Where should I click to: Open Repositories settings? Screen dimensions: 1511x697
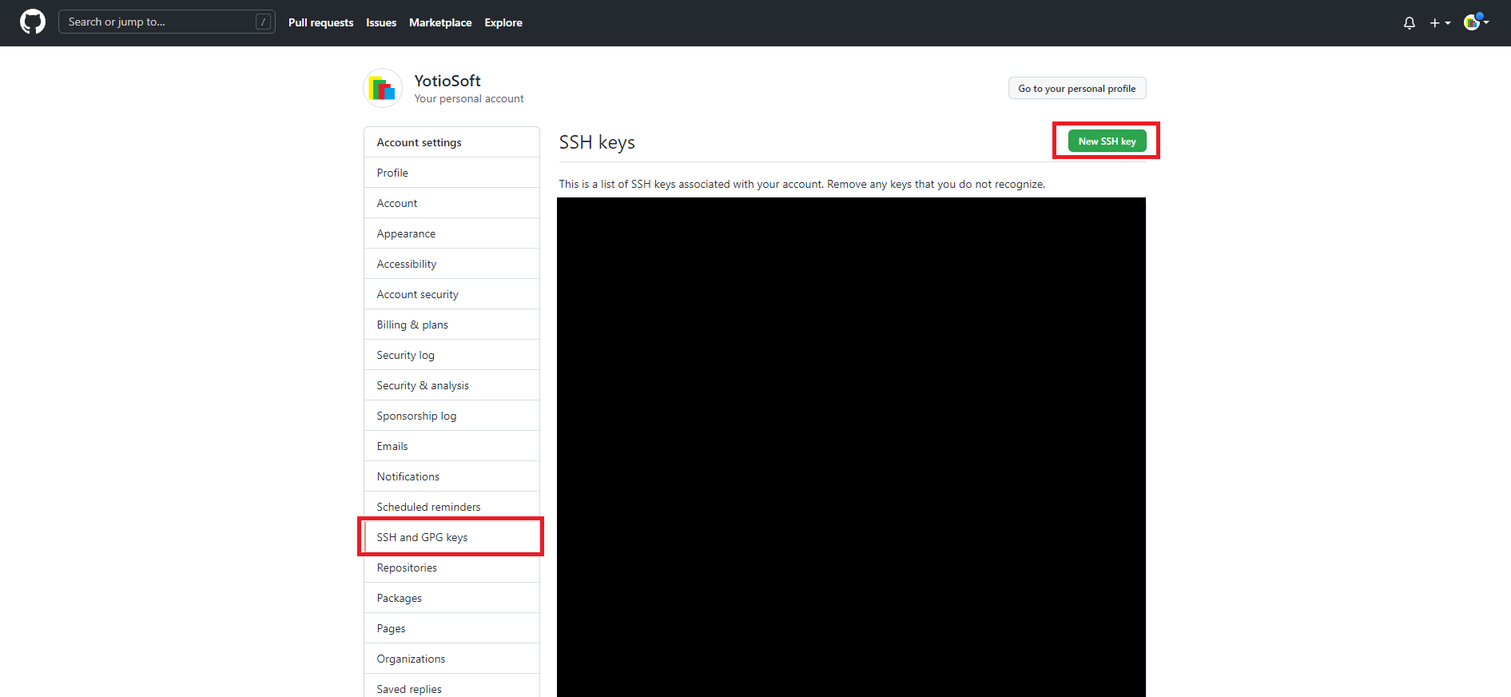[x=451, y=568]
